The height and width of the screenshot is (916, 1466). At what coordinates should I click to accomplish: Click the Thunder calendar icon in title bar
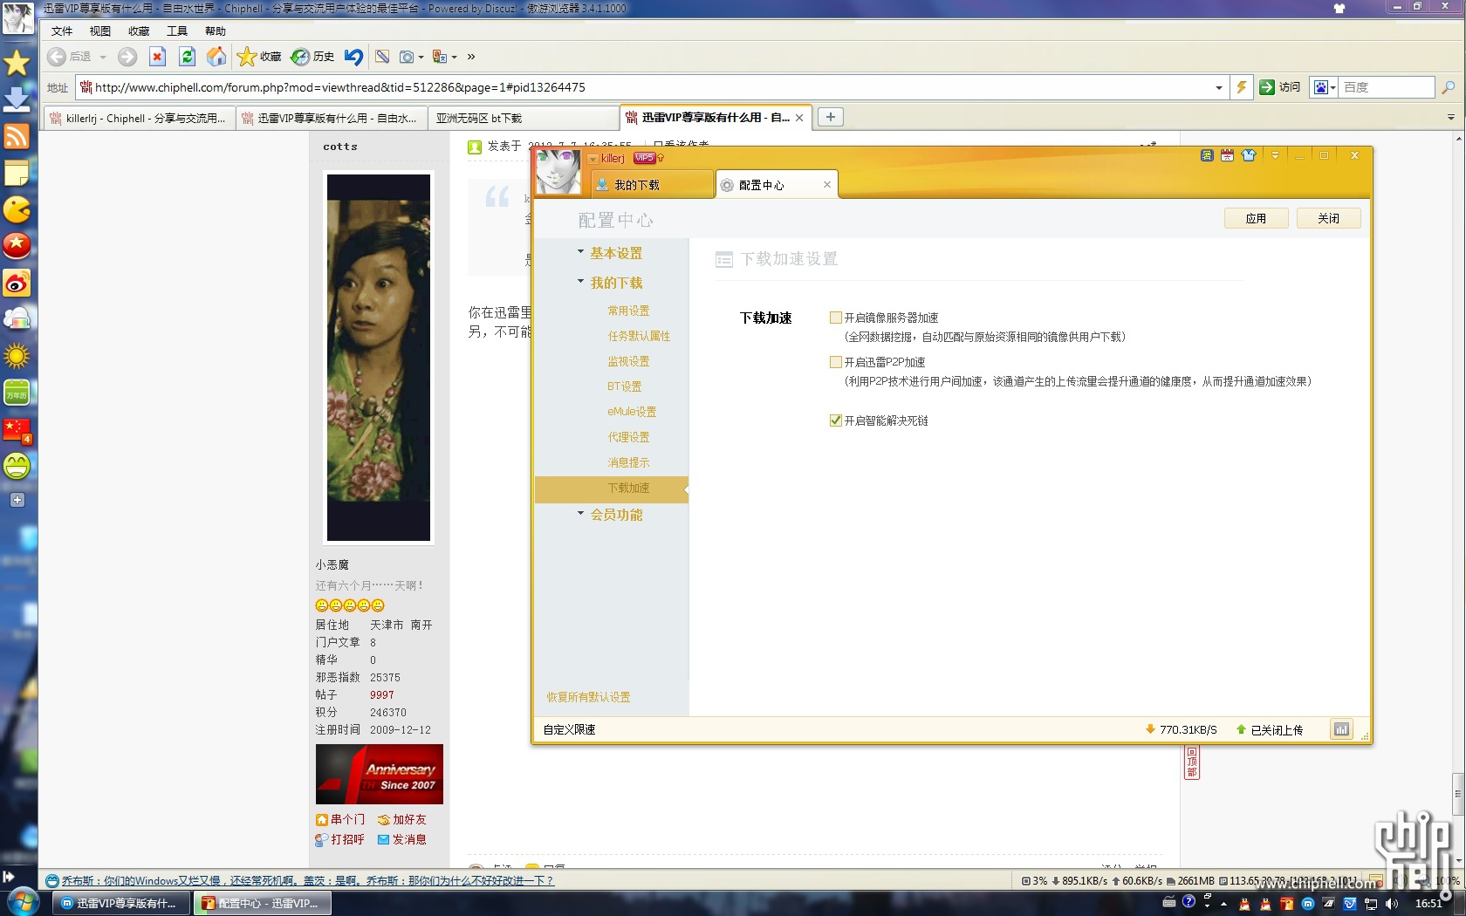click(1227, 155)
